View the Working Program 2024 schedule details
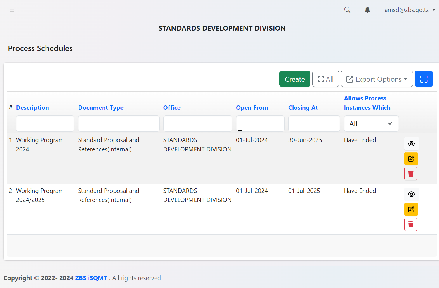439x288 pixels. coord(411,144)
